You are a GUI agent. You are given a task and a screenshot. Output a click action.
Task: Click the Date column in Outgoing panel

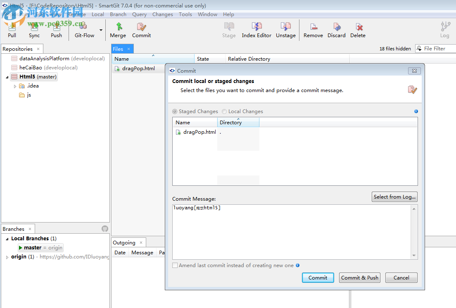click(x=120, y=253)
